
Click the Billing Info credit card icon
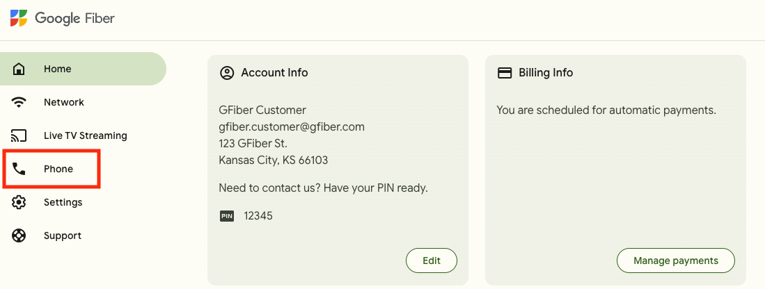(x=505, y=73)
